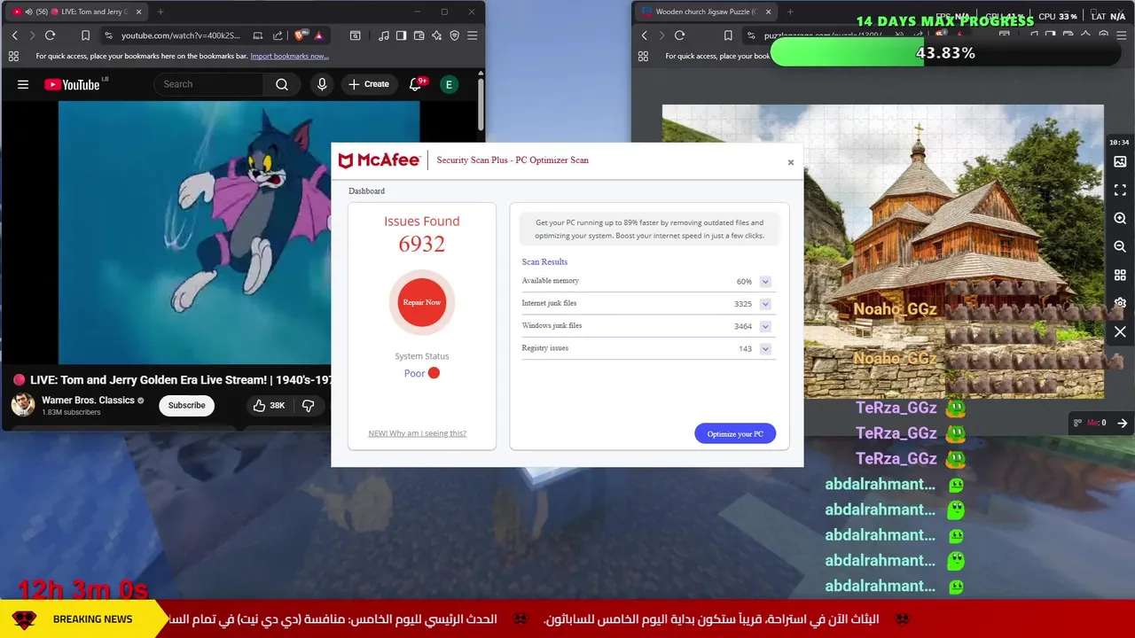Image resolution: width=1135 pixels, height=638 pixels.
Task: Go back in the puzzle browser window
Action: tap(644, 35)
